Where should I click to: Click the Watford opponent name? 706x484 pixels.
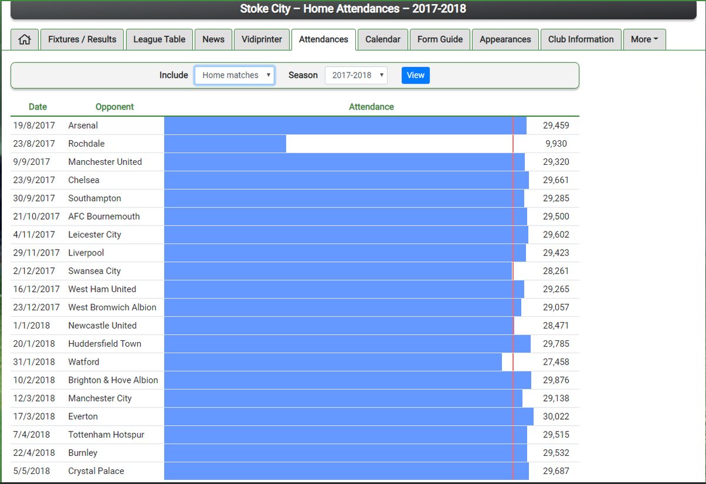[x=84, y=362]
